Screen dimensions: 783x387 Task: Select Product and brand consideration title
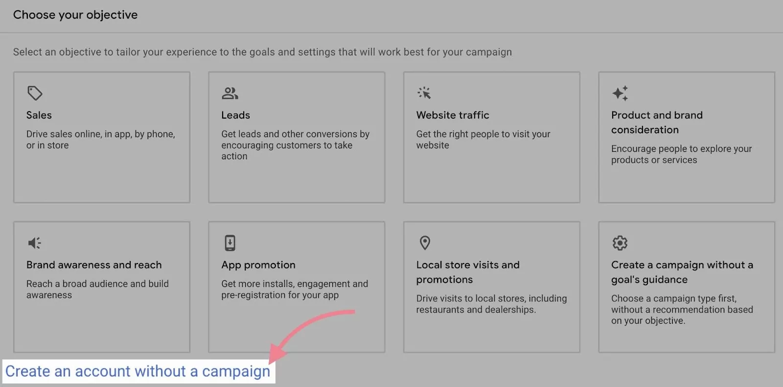657,122
